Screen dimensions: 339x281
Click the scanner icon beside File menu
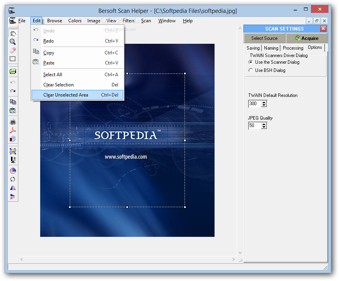coord(13,21)
